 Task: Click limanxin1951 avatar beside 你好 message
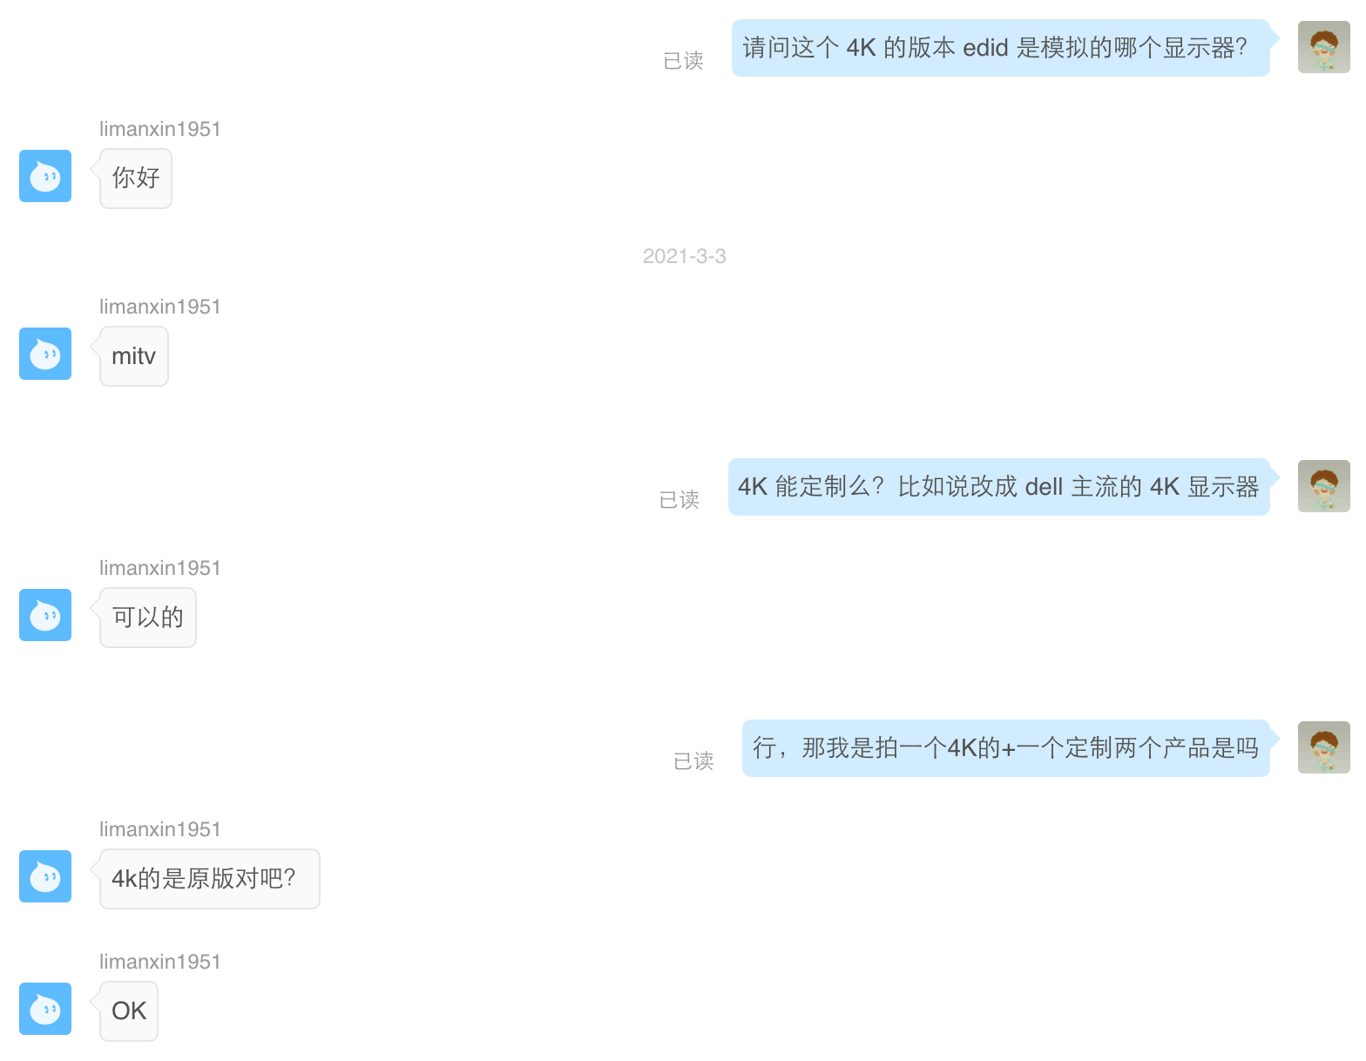pyautogui.click(x=45, y=176)
